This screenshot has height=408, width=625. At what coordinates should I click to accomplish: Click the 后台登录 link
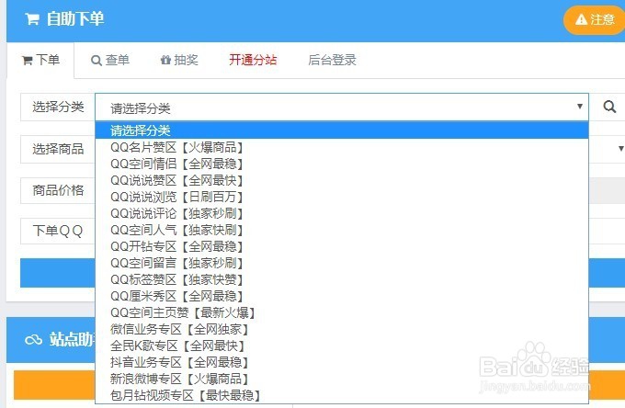click(x=332, y=61)
